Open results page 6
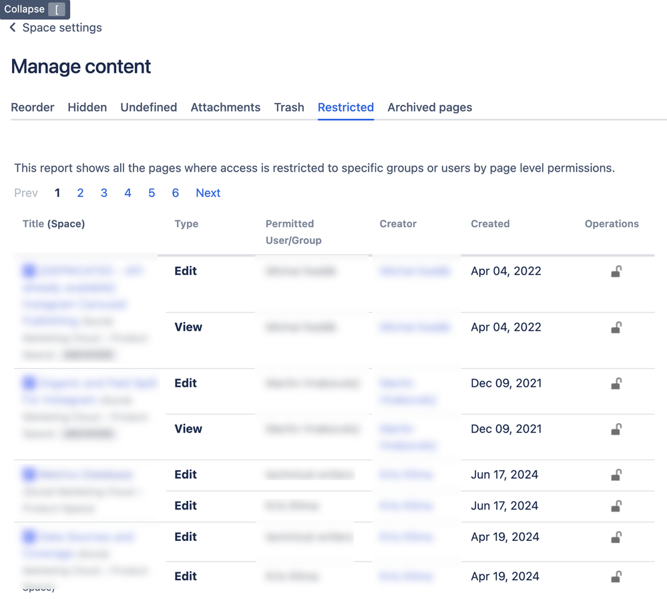Image resolution: width=667 pixels, height=599 pixels. [x=175, y=193]
